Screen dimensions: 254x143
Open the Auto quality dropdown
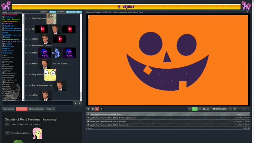[207, 109]
